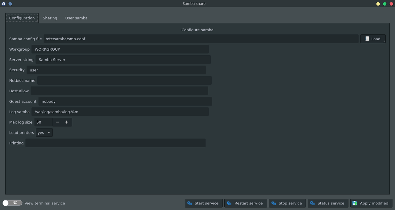The height and width of the screenshot is (210, 395).
Task: Click the Start service button
Action: pyautogui.click(x=204, y=203)
